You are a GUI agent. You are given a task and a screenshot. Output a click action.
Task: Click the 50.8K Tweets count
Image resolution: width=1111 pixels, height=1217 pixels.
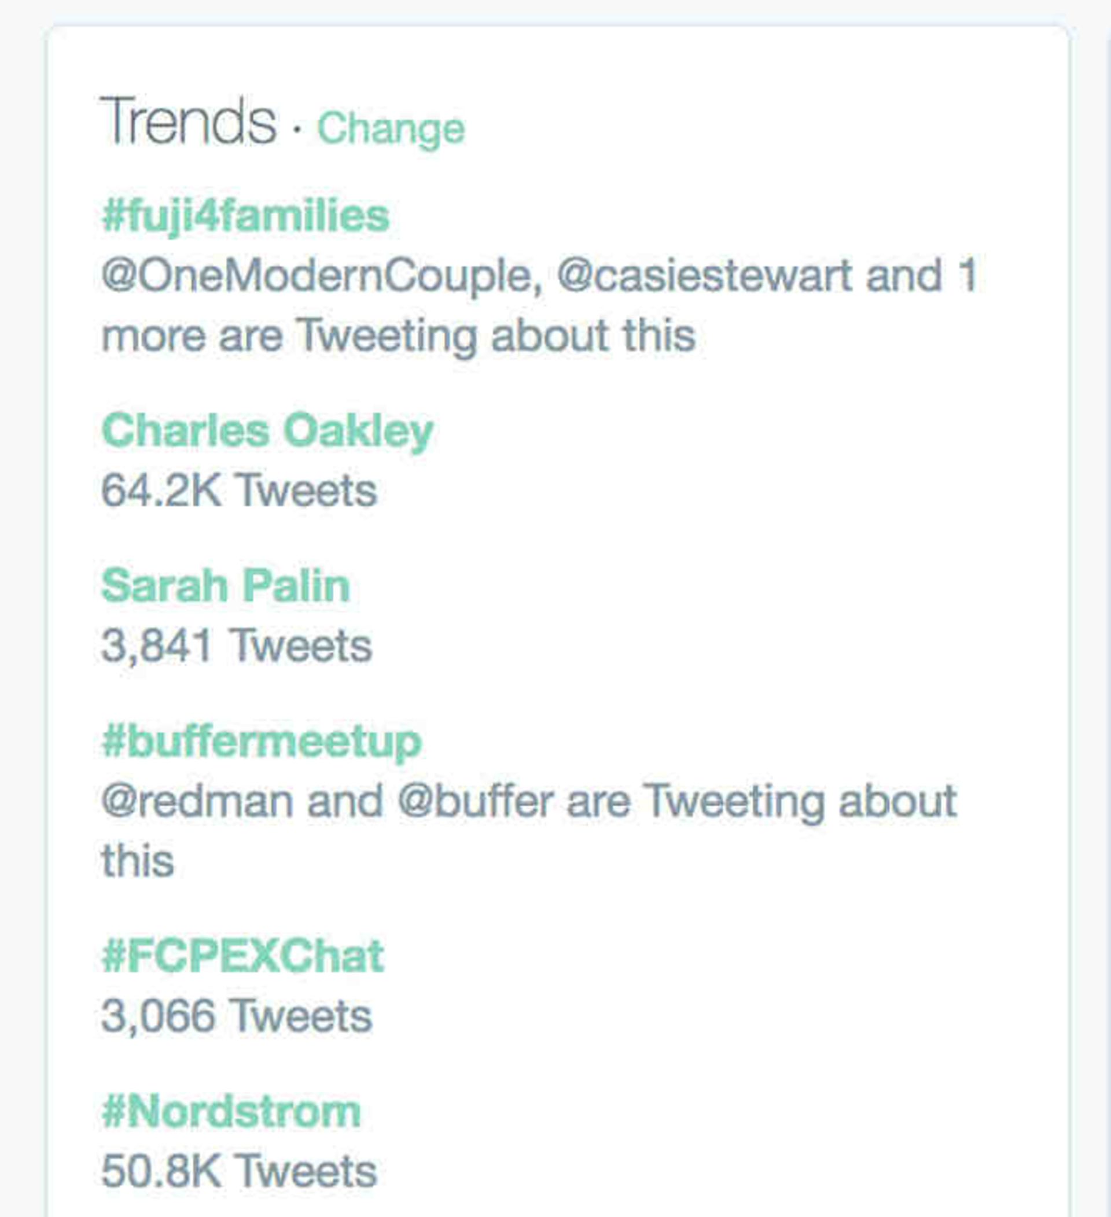click(x=239, y=1171)
